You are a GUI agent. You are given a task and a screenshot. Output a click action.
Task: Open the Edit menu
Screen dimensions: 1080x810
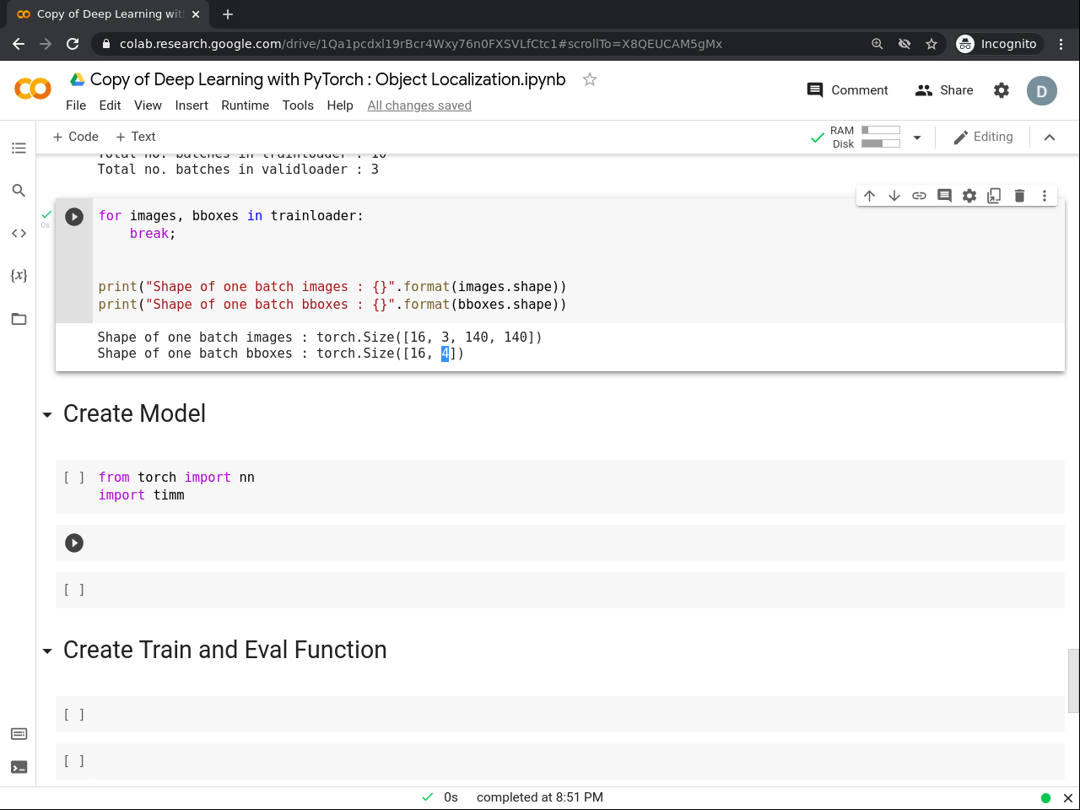tap(110, 105)
